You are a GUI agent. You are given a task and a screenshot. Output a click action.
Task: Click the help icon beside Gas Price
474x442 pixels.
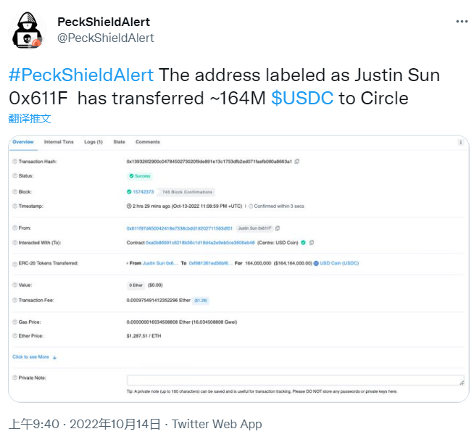tap(15, 321)
